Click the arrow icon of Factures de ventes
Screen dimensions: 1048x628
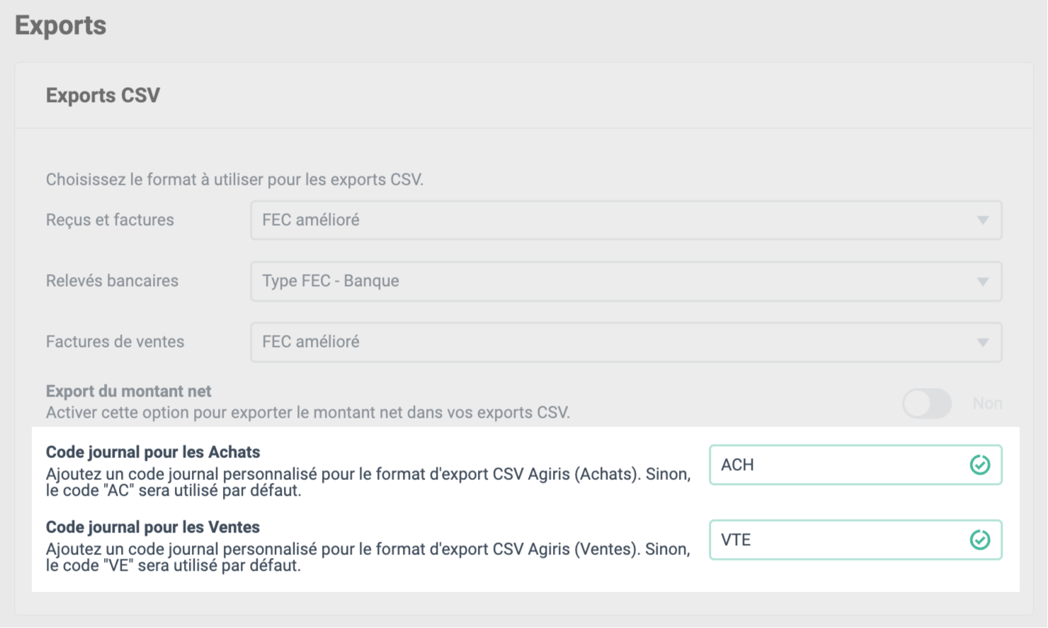pyautogui.click(x=983, y=343)
